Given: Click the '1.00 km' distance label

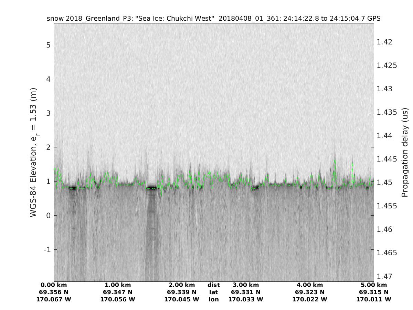Looking at the screenshot, I should (118, 285).
